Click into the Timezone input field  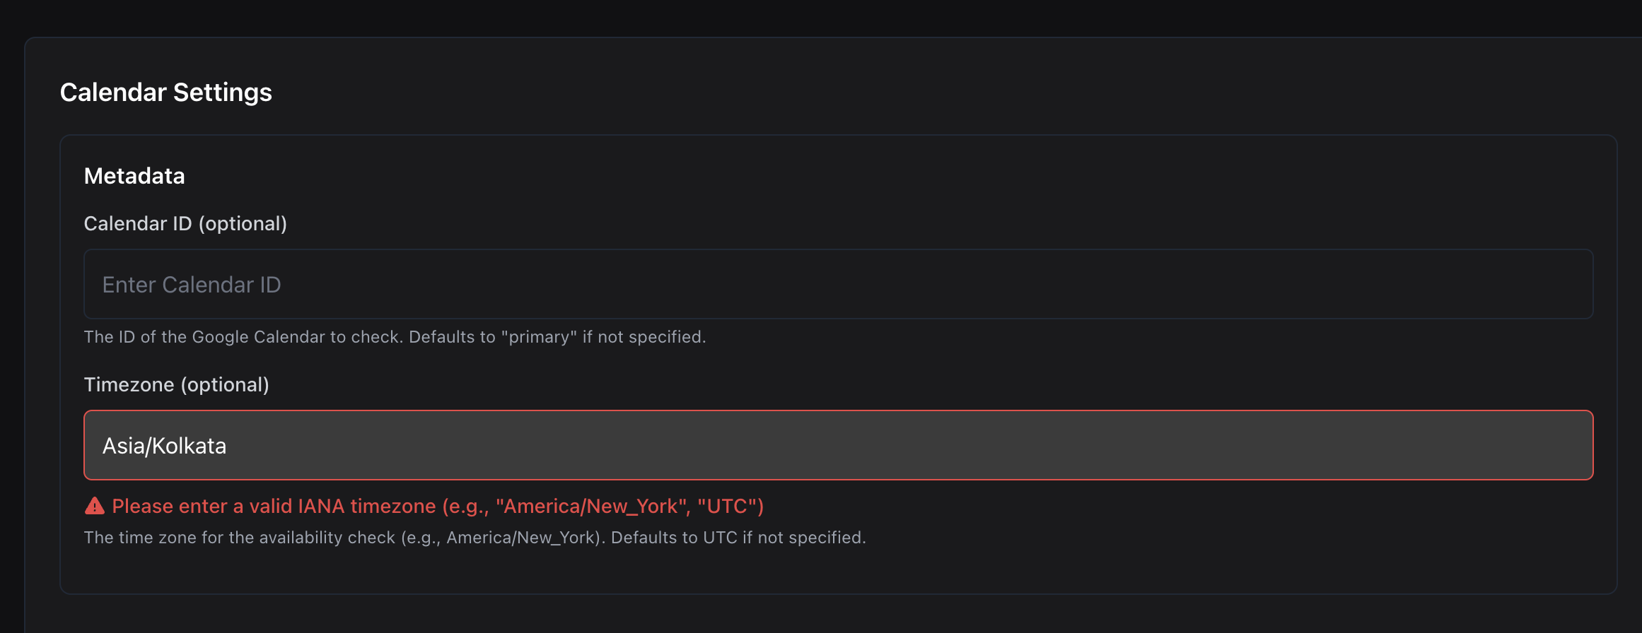coord(838,445)
